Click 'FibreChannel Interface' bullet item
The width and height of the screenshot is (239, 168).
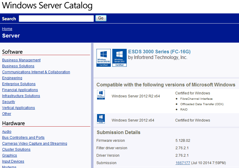[x=196, y=99]
